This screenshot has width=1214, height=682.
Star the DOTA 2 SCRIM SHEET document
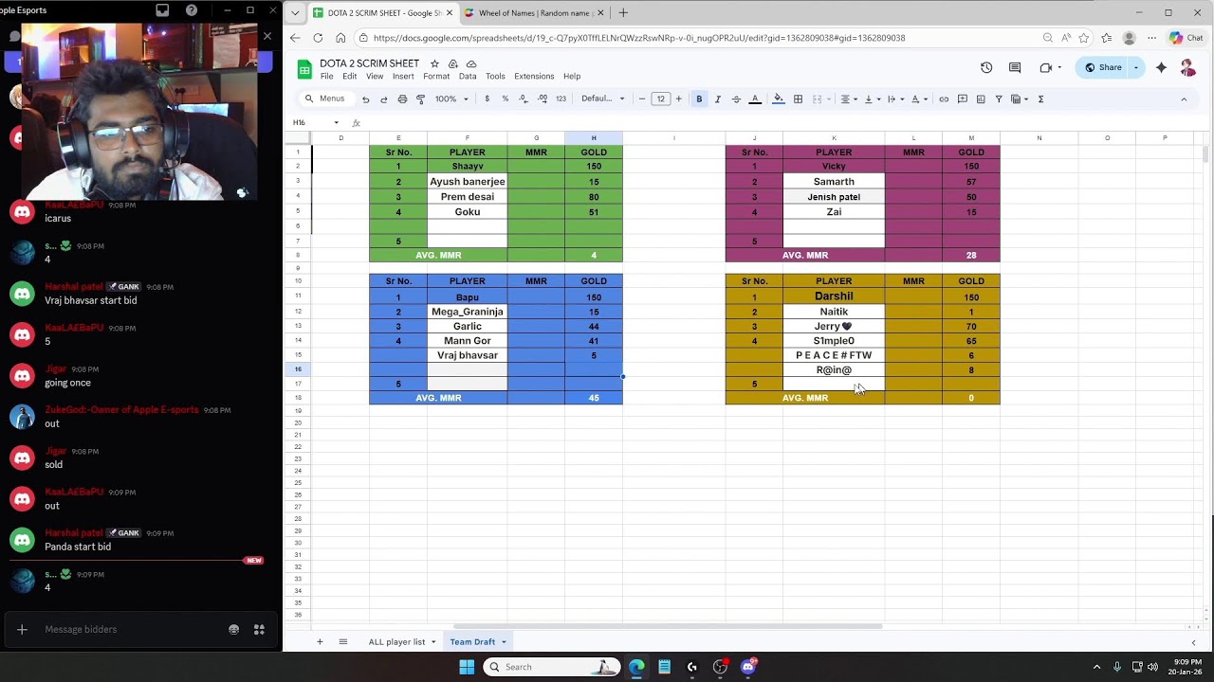[434, 63]
